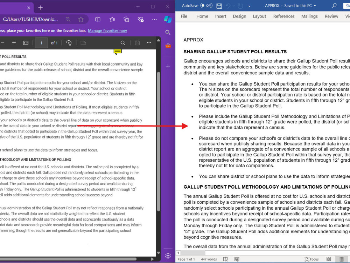Open Word search magnifier in title bar
Viewport: 350px width, 263px height.
(334, 6)
